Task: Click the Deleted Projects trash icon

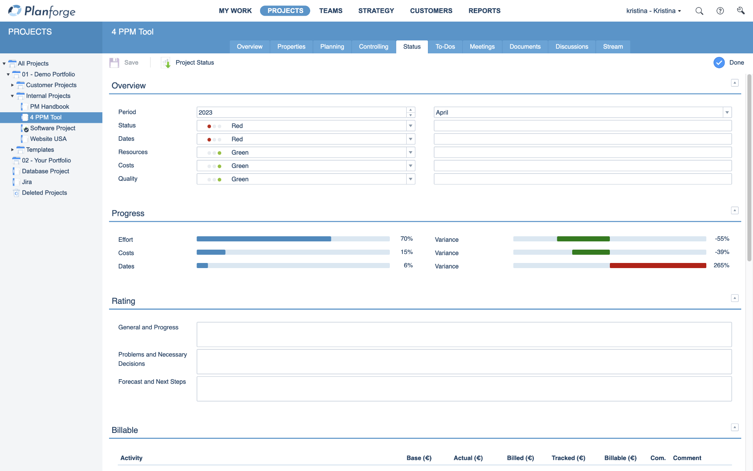Action: point(16,193)
